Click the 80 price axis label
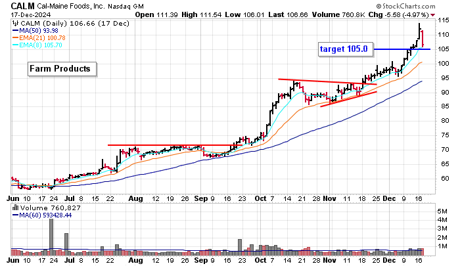 pos(445,121)
